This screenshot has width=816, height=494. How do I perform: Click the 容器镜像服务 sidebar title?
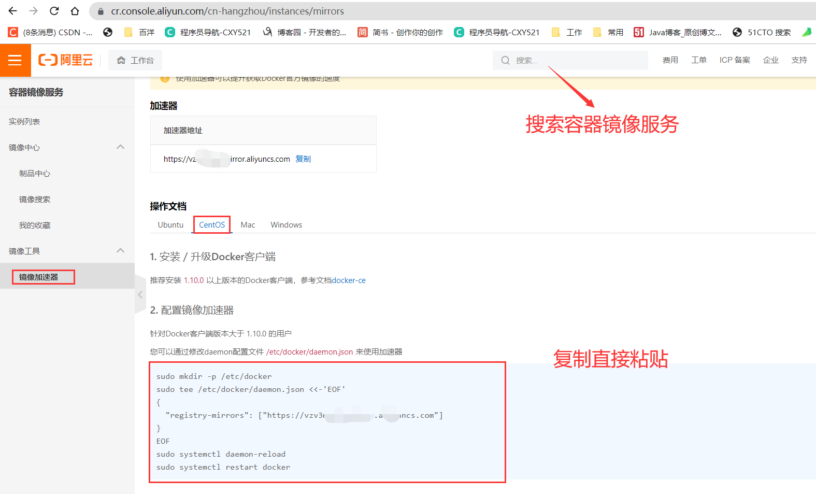point(36,92)
